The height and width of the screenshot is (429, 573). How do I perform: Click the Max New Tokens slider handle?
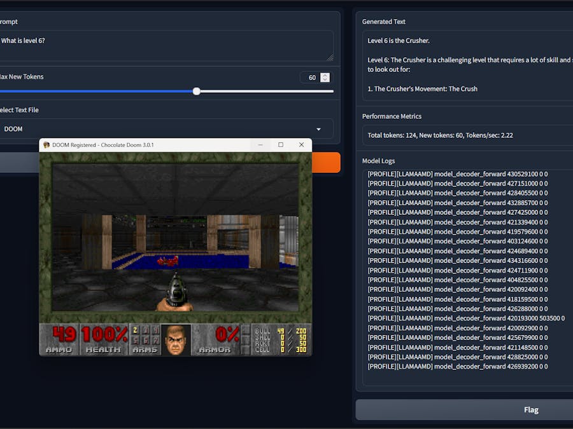[197, 91]
